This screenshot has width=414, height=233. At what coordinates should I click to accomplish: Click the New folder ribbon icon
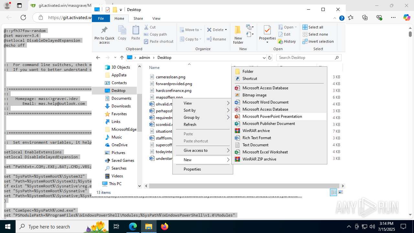click(238, 30)
